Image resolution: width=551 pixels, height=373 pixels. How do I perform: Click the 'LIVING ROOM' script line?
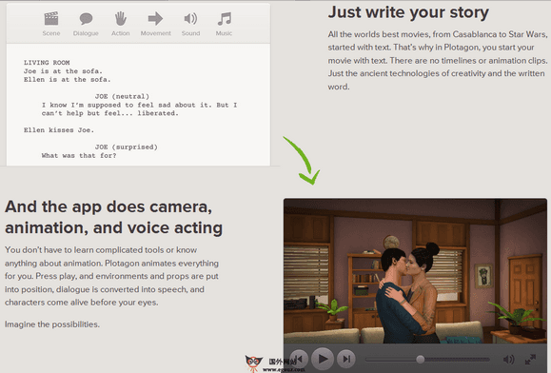(47, 63)
